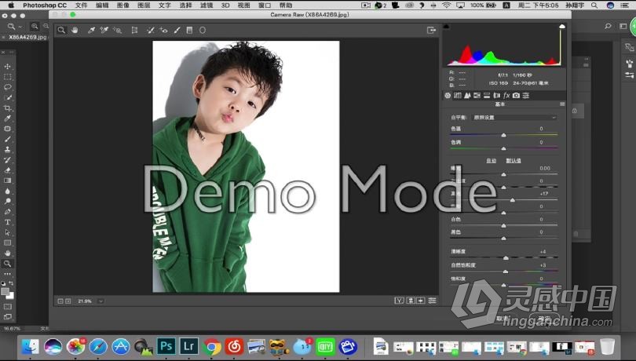Select the Camera Raw Hand tool
The width and height of the screenshot is (636, 361).
coord(75,30)
